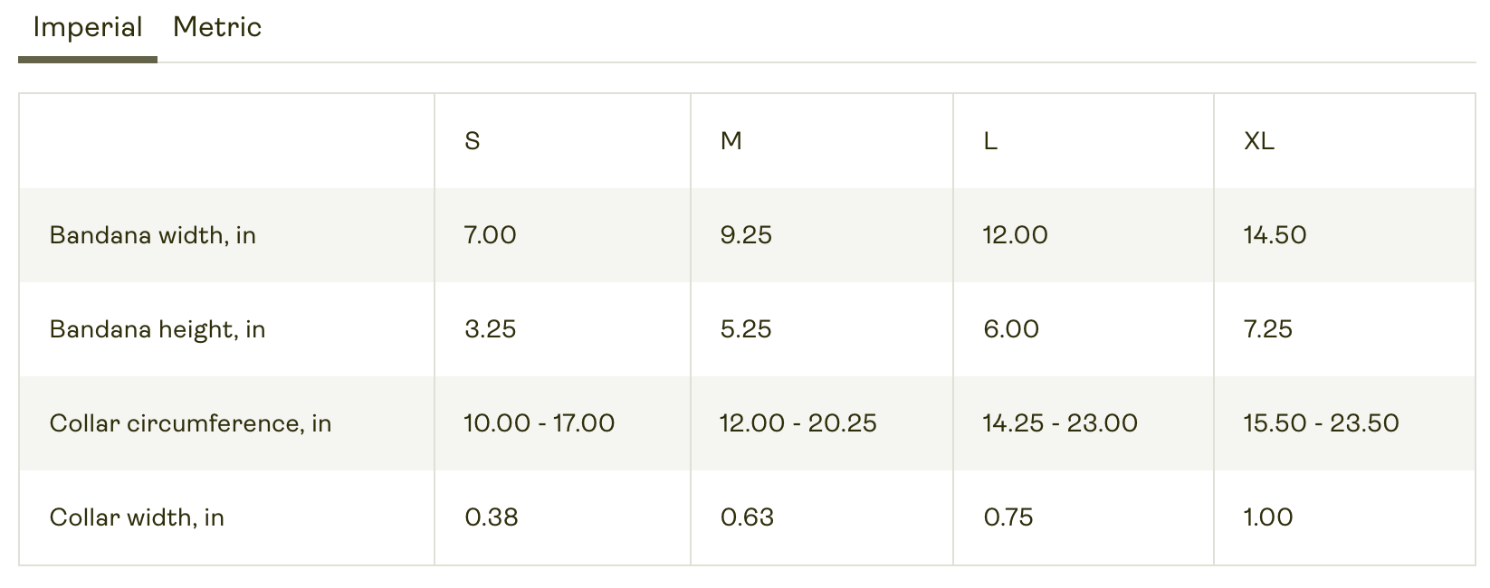The image size is (1490, 588).
Task: Click the S size column header
Action: [x=473, y=141]
